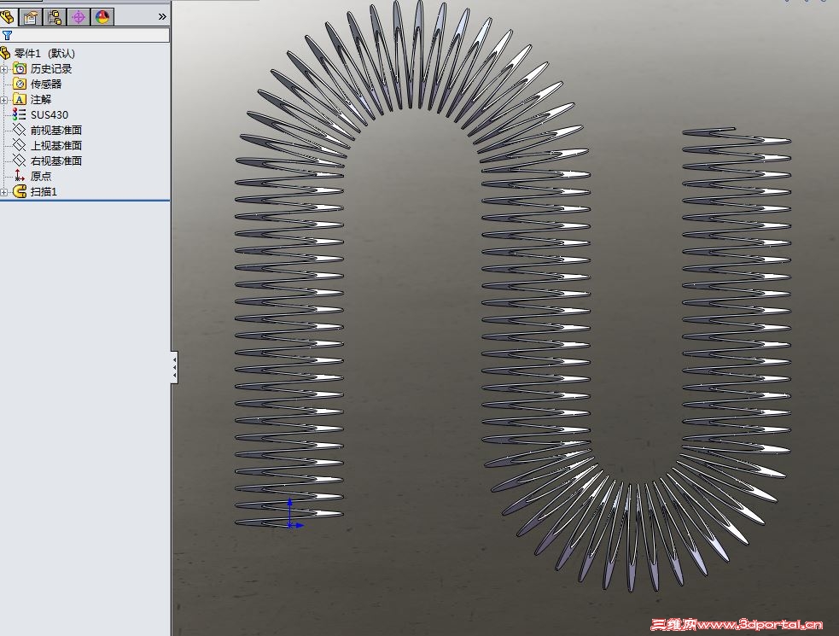This screenshot has height=636, width=839.
Task: Open the FeatureManager design tree tab
Action: click(8, 16)
